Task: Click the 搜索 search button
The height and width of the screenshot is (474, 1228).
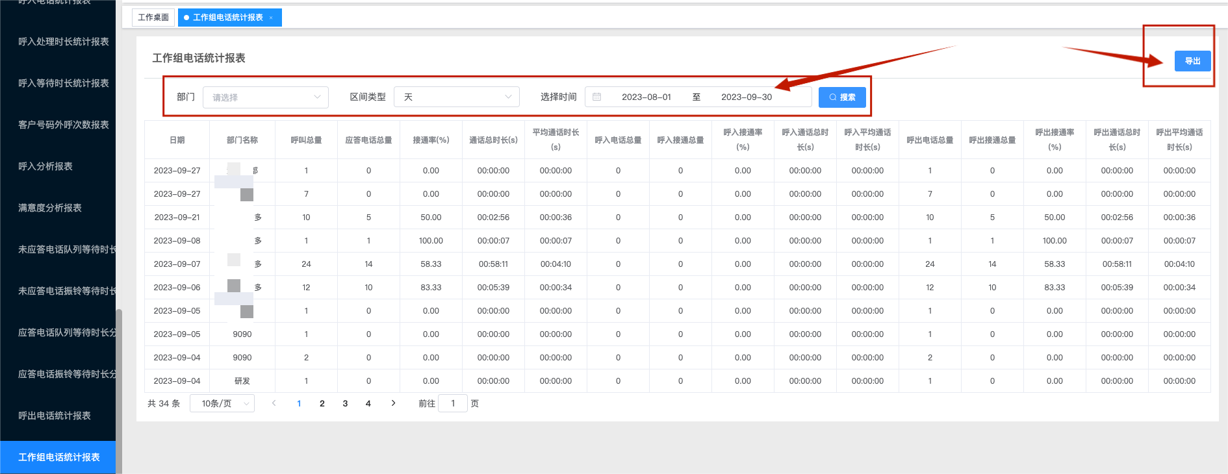Action: [842, 97]
